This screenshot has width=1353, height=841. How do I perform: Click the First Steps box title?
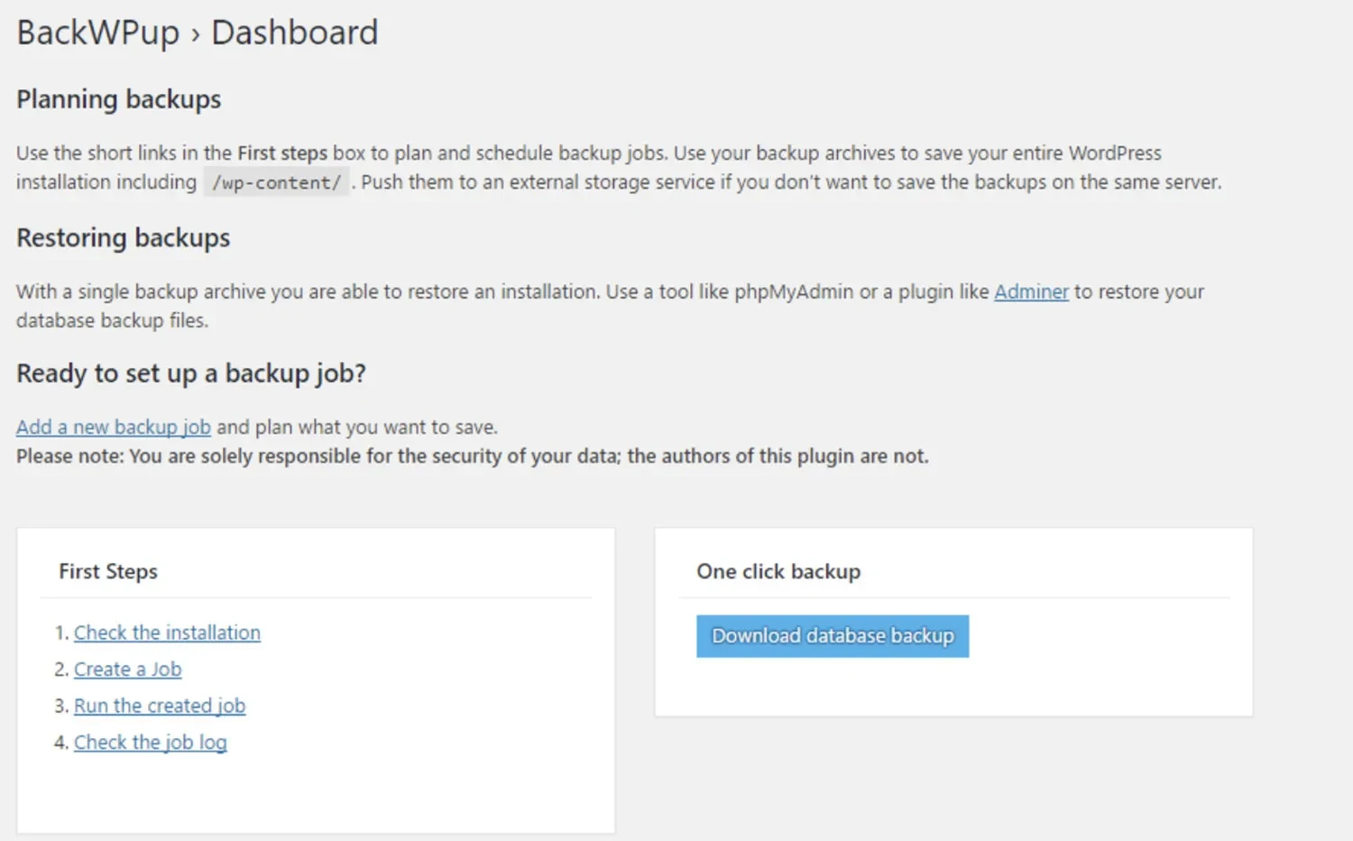(x=108, y=572)
